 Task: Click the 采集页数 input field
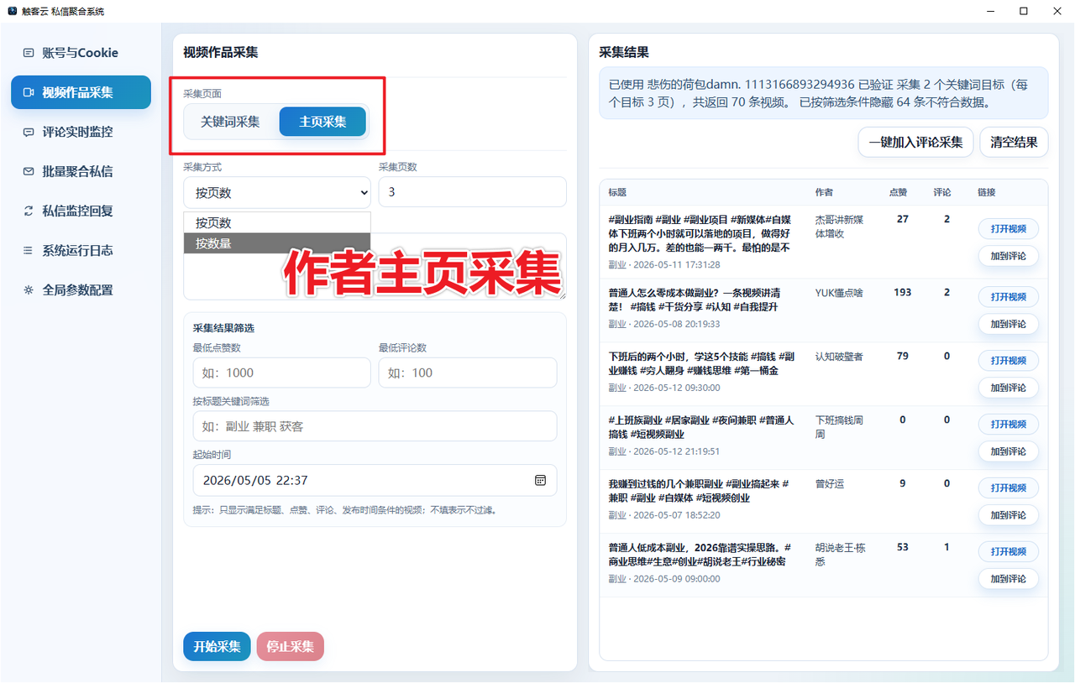pyautogui.click(x=472, y=191)
